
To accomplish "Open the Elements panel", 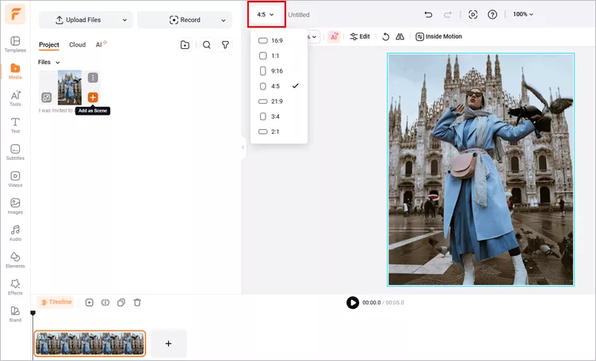I will [15, 260].
